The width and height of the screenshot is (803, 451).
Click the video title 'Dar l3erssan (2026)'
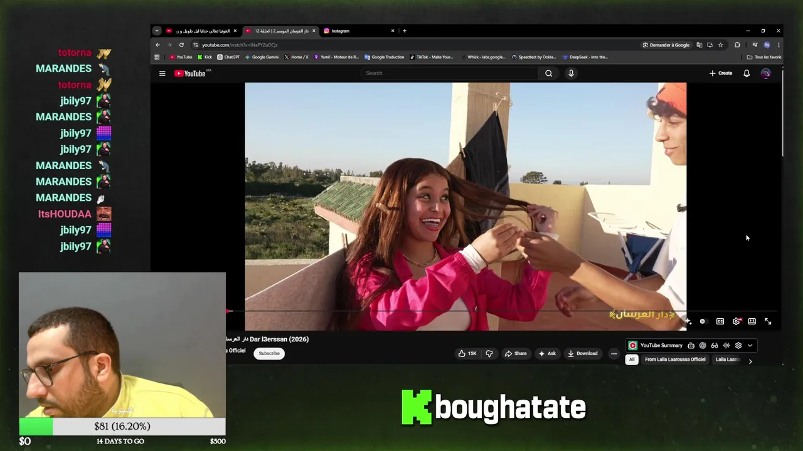click(x=279, y=340)
